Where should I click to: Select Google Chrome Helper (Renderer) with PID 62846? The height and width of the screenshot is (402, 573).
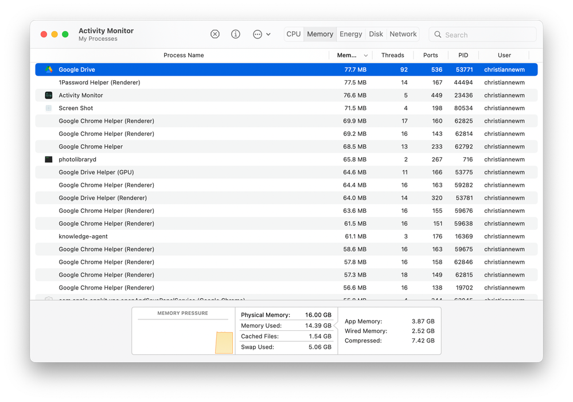pos(286,262)
